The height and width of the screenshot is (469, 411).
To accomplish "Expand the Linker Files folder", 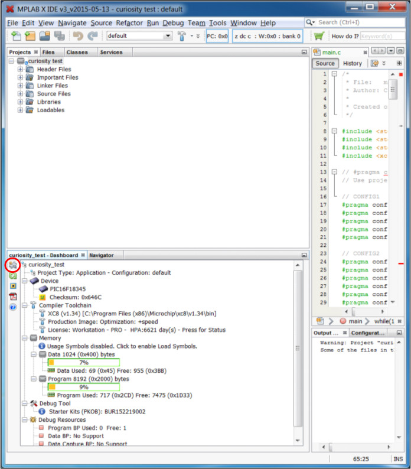I will pyautogui.click(x=20, y=86).
